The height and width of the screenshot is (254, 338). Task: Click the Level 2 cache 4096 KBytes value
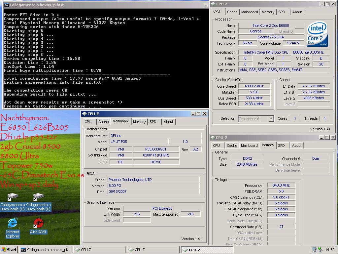click(314, 98)
